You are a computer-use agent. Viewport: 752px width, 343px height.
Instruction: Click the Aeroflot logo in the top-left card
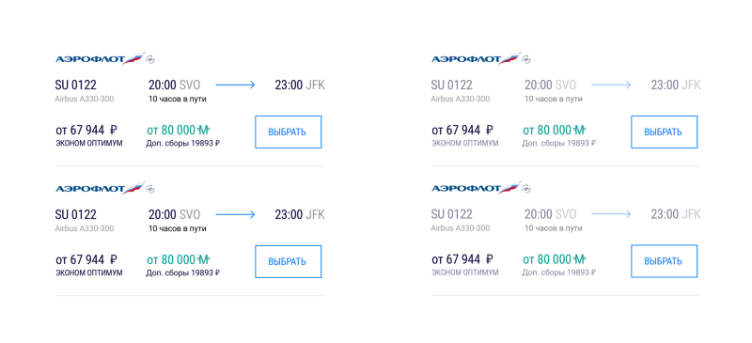[x=101, y=58]
